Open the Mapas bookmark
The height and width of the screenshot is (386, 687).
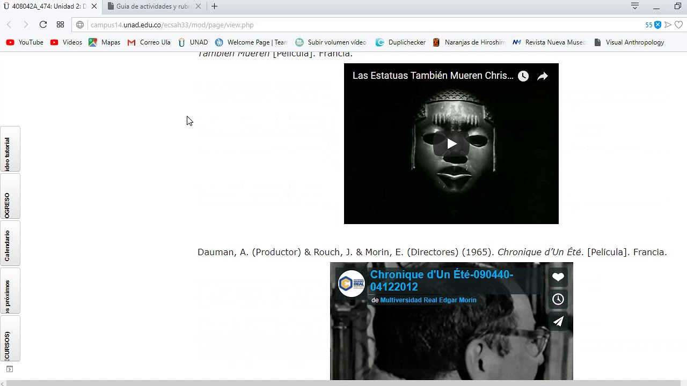pyautogui.click(x=105, y=42)
